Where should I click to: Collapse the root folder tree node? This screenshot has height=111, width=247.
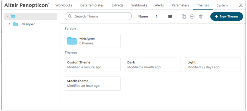point(7,16)
